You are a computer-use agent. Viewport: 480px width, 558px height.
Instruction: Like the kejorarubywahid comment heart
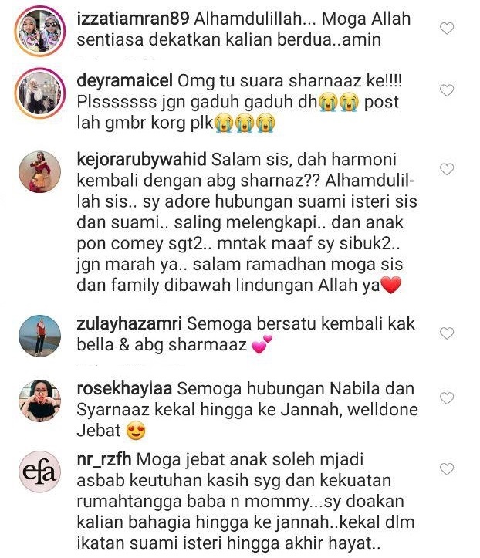click(447, 169)
